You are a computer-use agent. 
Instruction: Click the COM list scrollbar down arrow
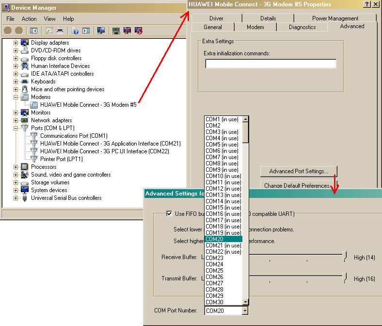(246, 302)
